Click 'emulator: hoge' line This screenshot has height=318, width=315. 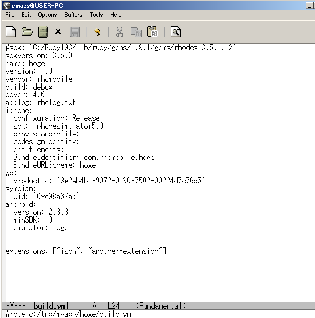(x=41, y=228)
